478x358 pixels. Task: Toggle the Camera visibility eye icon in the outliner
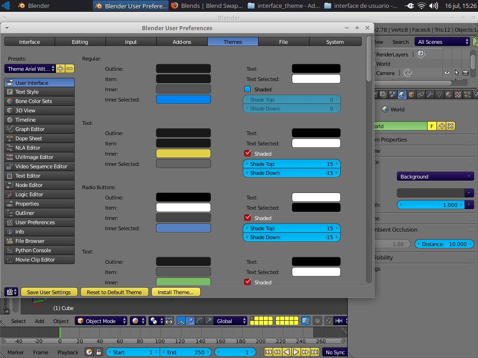tap(447, 72)
